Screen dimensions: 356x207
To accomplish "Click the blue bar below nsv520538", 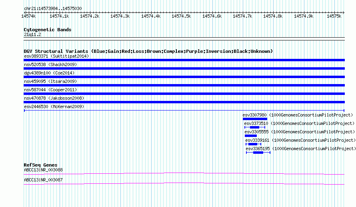I will [x=184, y=68].
